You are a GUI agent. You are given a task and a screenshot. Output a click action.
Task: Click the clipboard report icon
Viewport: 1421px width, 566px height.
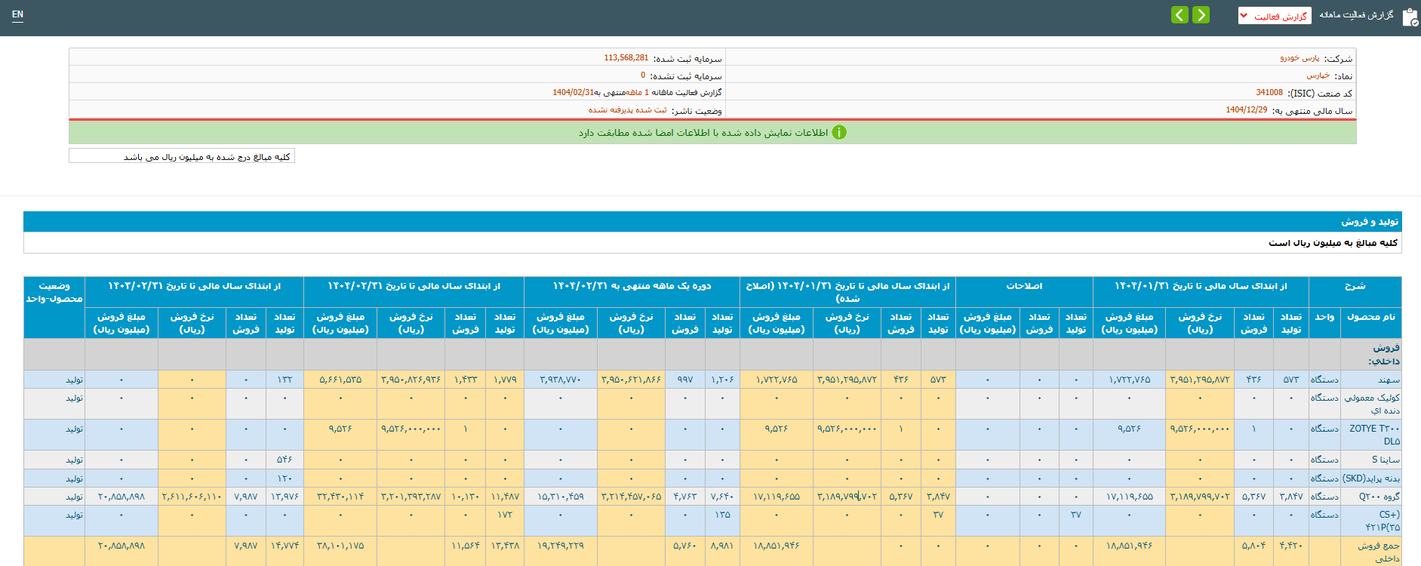point(1409,17)
